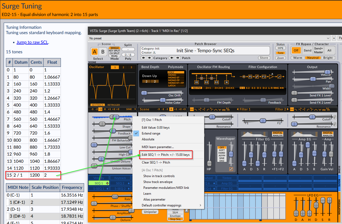
Task: Select S 1 filter configuration
Action: (x=242, y=88)
